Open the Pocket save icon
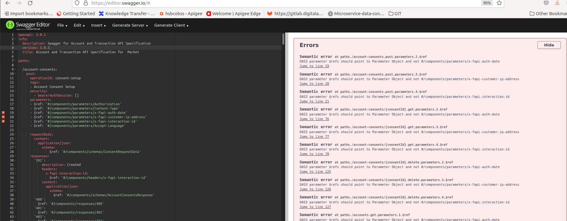This screenshot has height=221, width=567. click(546, 3)
